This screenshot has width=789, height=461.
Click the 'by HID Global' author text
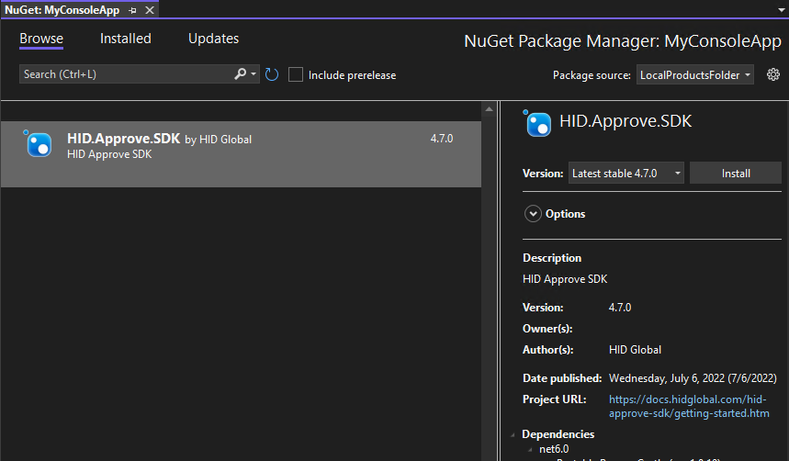coord(218,140)
